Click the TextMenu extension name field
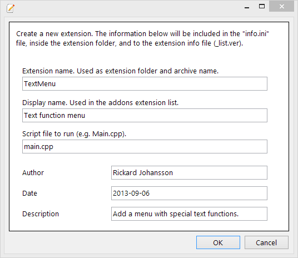Screen dimensions: 298x258 point(145,83)
